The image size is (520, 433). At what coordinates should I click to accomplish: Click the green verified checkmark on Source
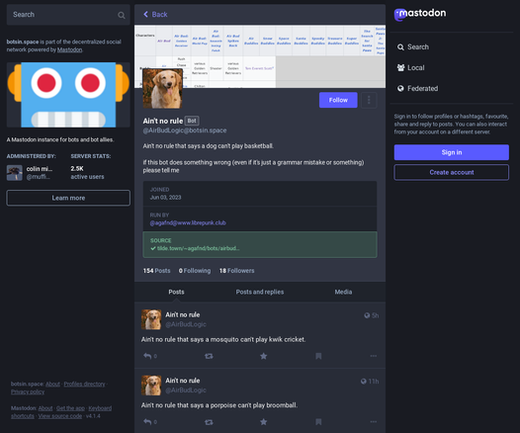tap(153, 248)
